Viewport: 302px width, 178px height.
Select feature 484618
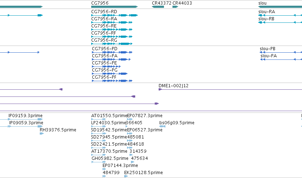click(136, 144)
